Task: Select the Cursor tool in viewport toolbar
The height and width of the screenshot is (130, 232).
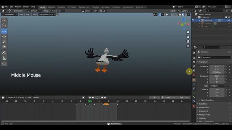Action: coord(4,25)
